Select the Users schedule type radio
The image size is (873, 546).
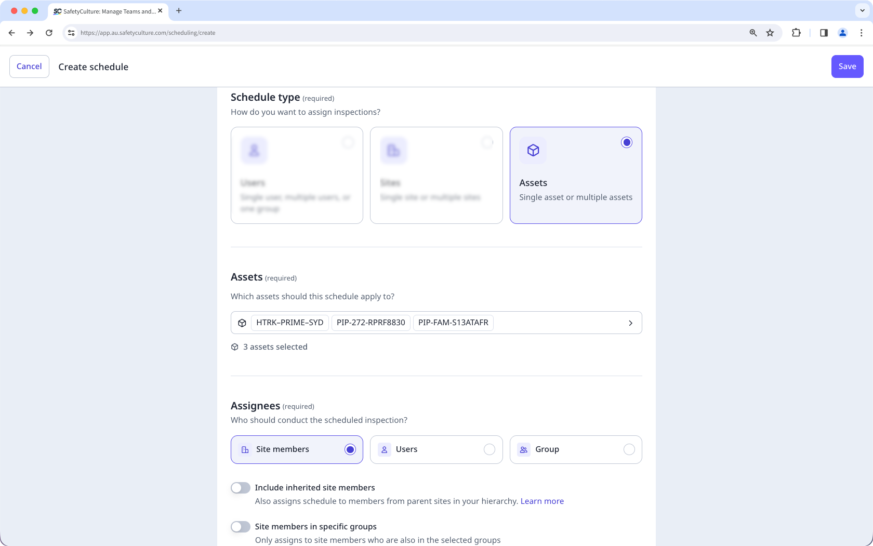pos(348,142)
